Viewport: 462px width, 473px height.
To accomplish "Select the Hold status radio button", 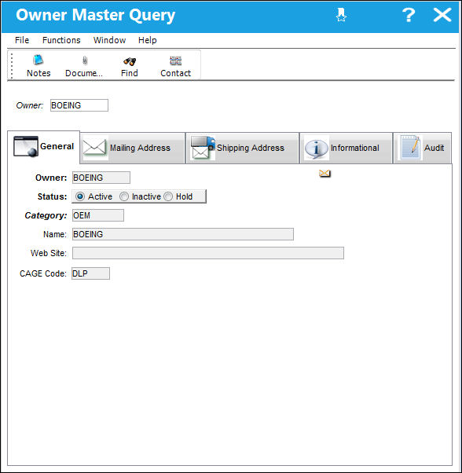I will point(168,196).
